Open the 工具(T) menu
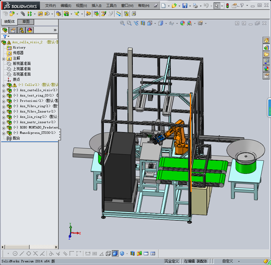Image resolution: width=271 pixels, height=265 pixels. coord(111,6)
